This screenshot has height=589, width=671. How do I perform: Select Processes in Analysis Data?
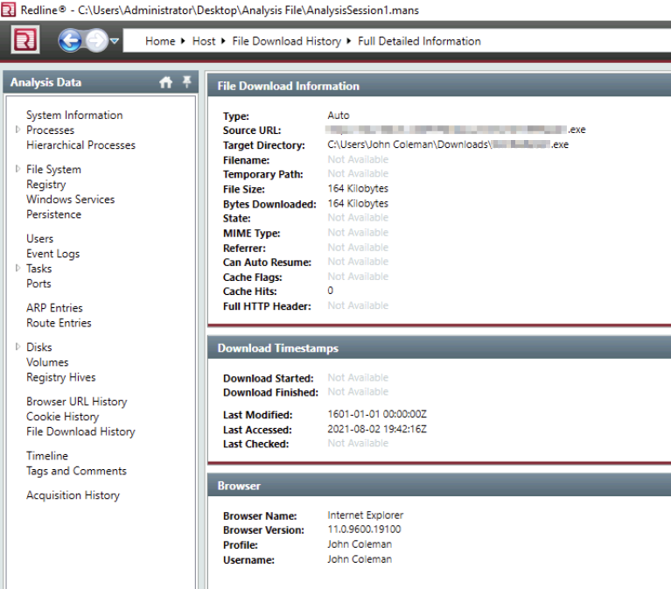click(50, 130)
